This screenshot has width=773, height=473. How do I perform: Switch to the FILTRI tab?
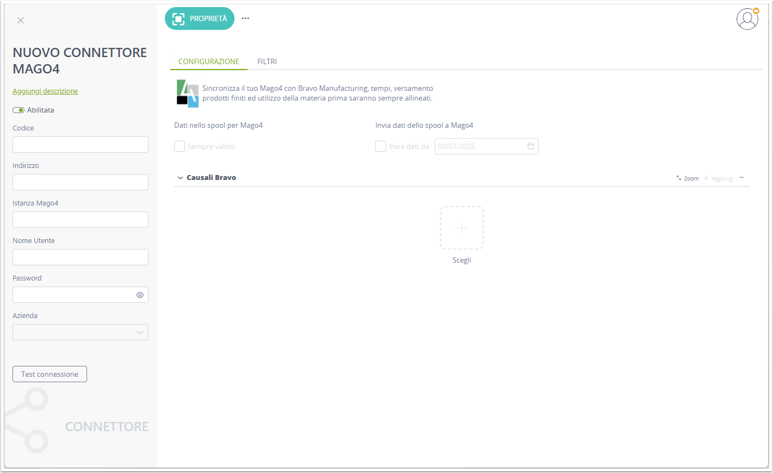[x=267, y=61]
